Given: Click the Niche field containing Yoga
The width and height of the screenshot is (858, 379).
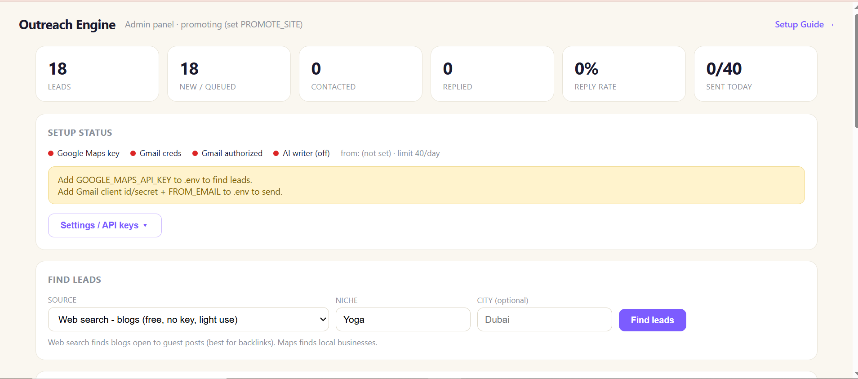Looking at the screenshot, I should pos(403,320).
